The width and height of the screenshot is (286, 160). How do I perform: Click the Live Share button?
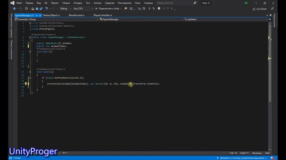[x=260, y=9]
